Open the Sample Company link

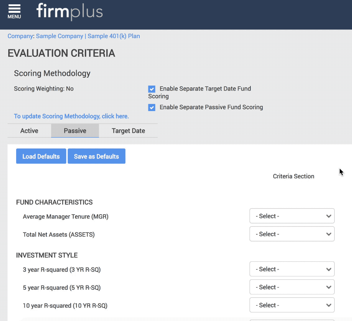pos(60,36)
